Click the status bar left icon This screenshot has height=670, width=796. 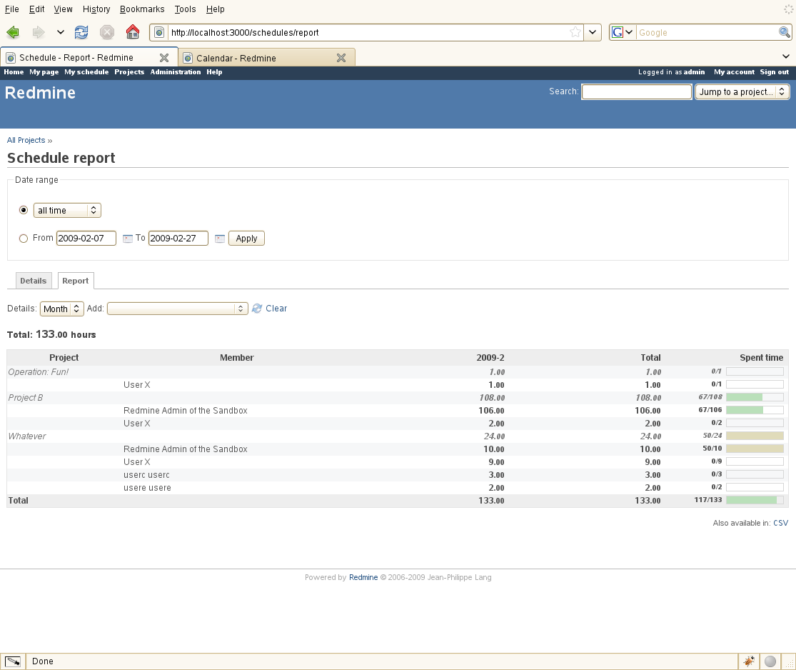[x=13, y=661]
